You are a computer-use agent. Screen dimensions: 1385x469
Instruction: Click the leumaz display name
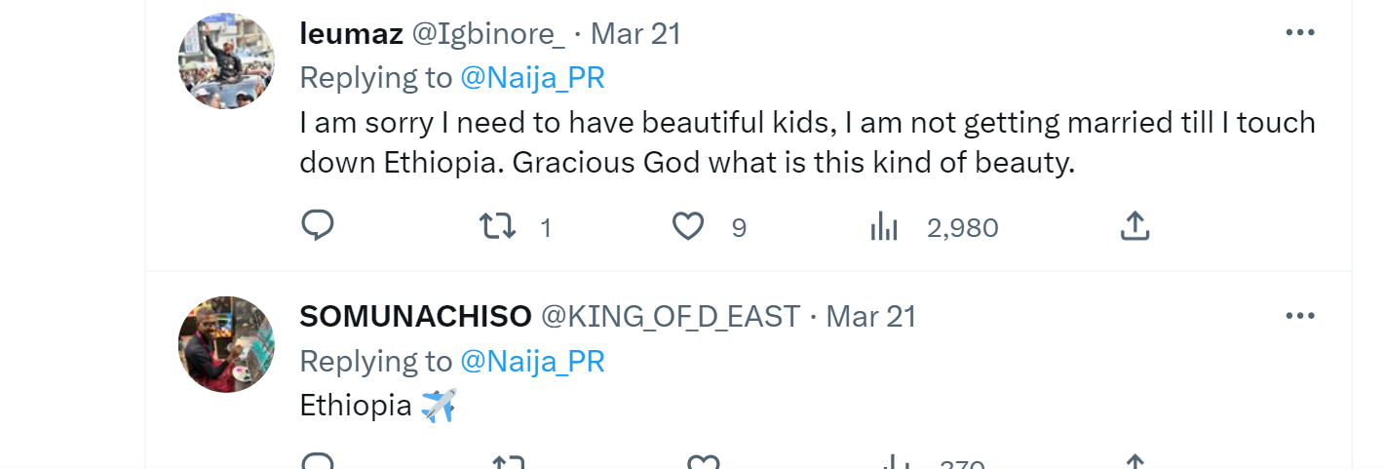[x=351, y=34]
